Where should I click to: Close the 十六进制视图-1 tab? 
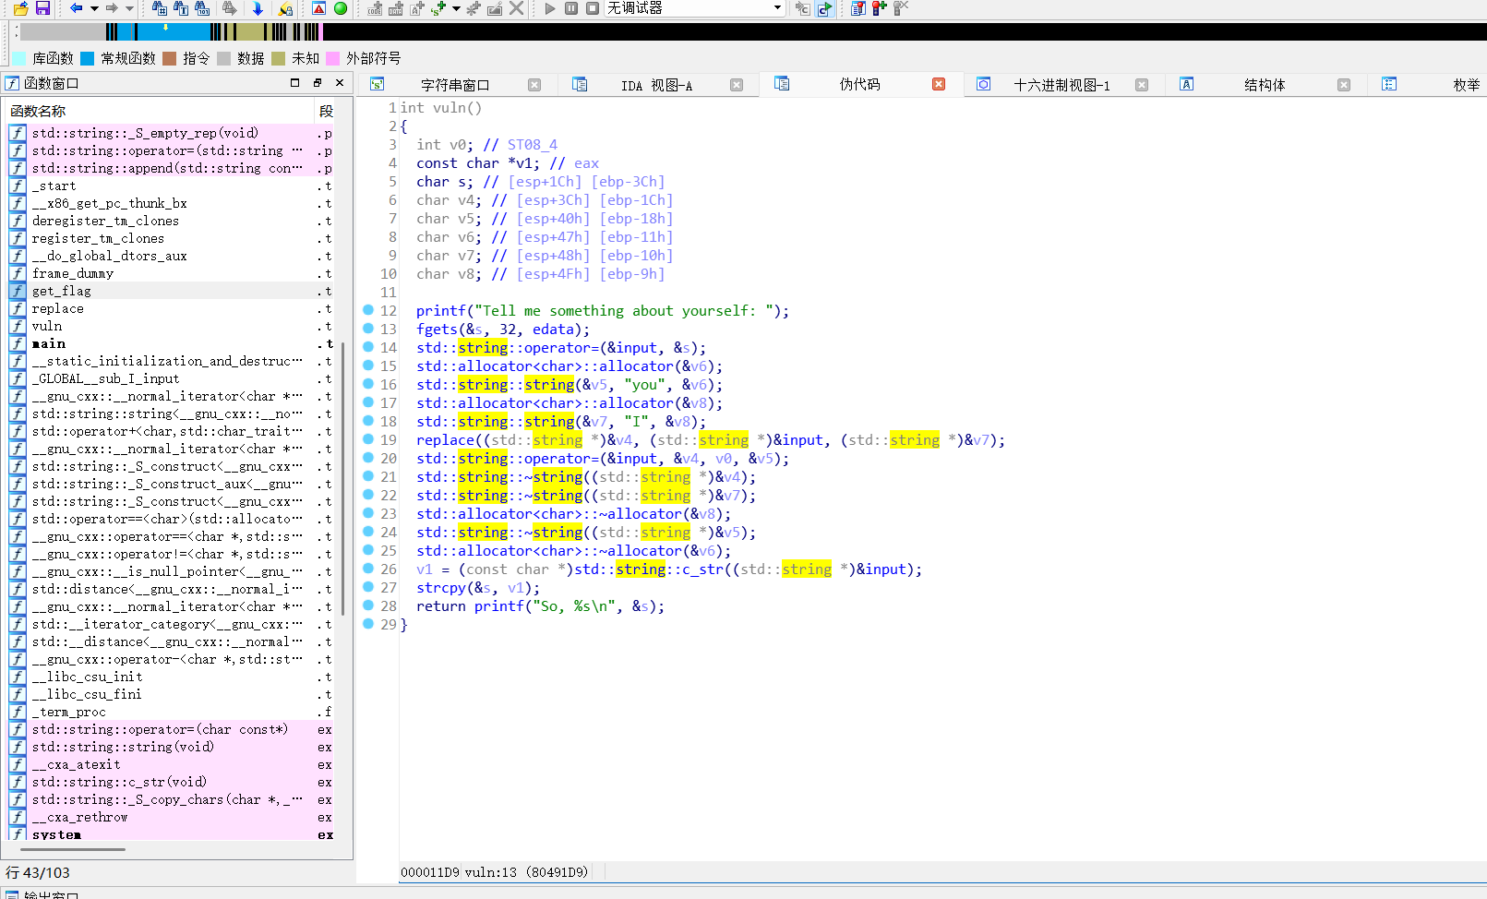coord(1142,85)
